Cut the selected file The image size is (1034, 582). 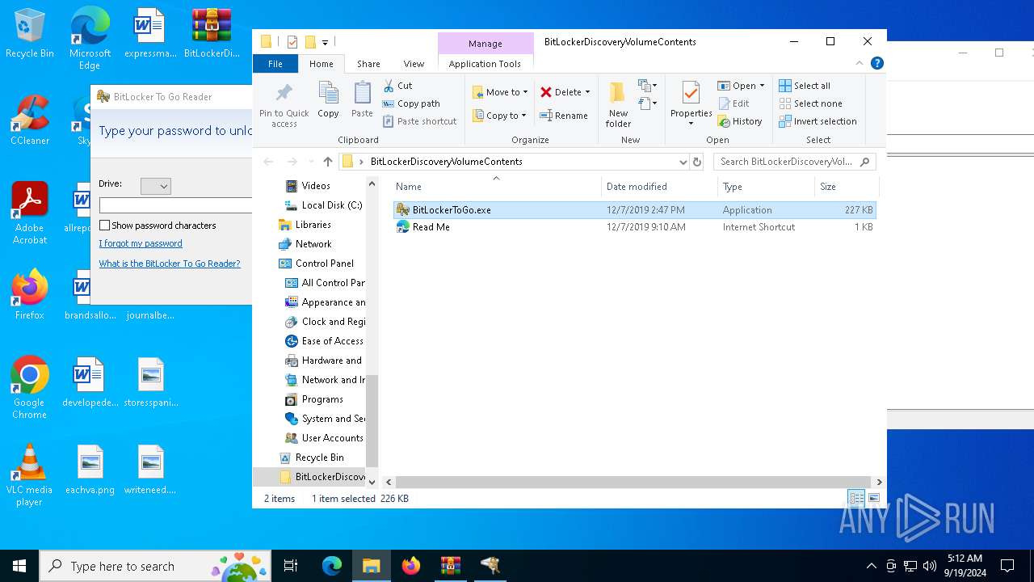tap(397, 86)
